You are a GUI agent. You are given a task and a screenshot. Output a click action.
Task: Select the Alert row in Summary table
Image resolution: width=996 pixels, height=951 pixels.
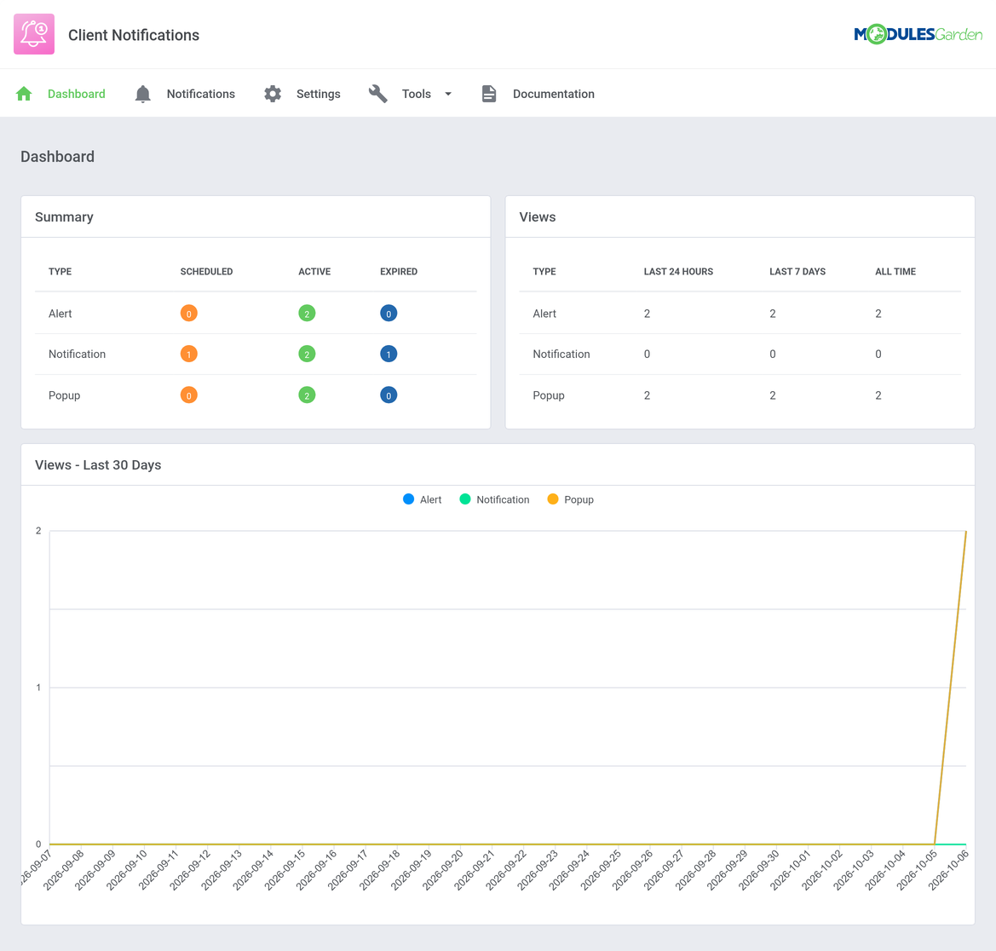[x=256, y=314]
